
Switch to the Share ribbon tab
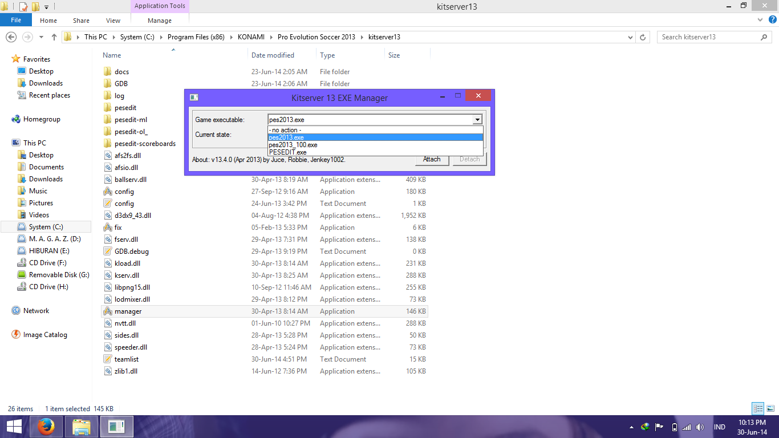click(x=81, y=21)
